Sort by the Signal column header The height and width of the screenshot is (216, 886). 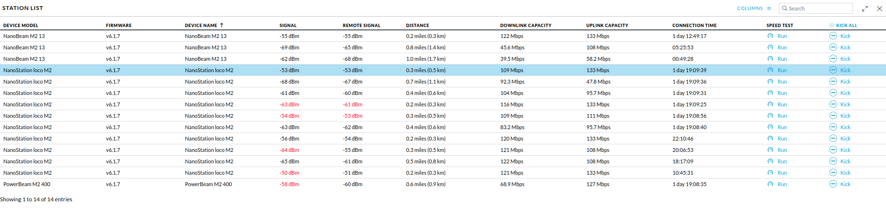(x=288, y=26)
